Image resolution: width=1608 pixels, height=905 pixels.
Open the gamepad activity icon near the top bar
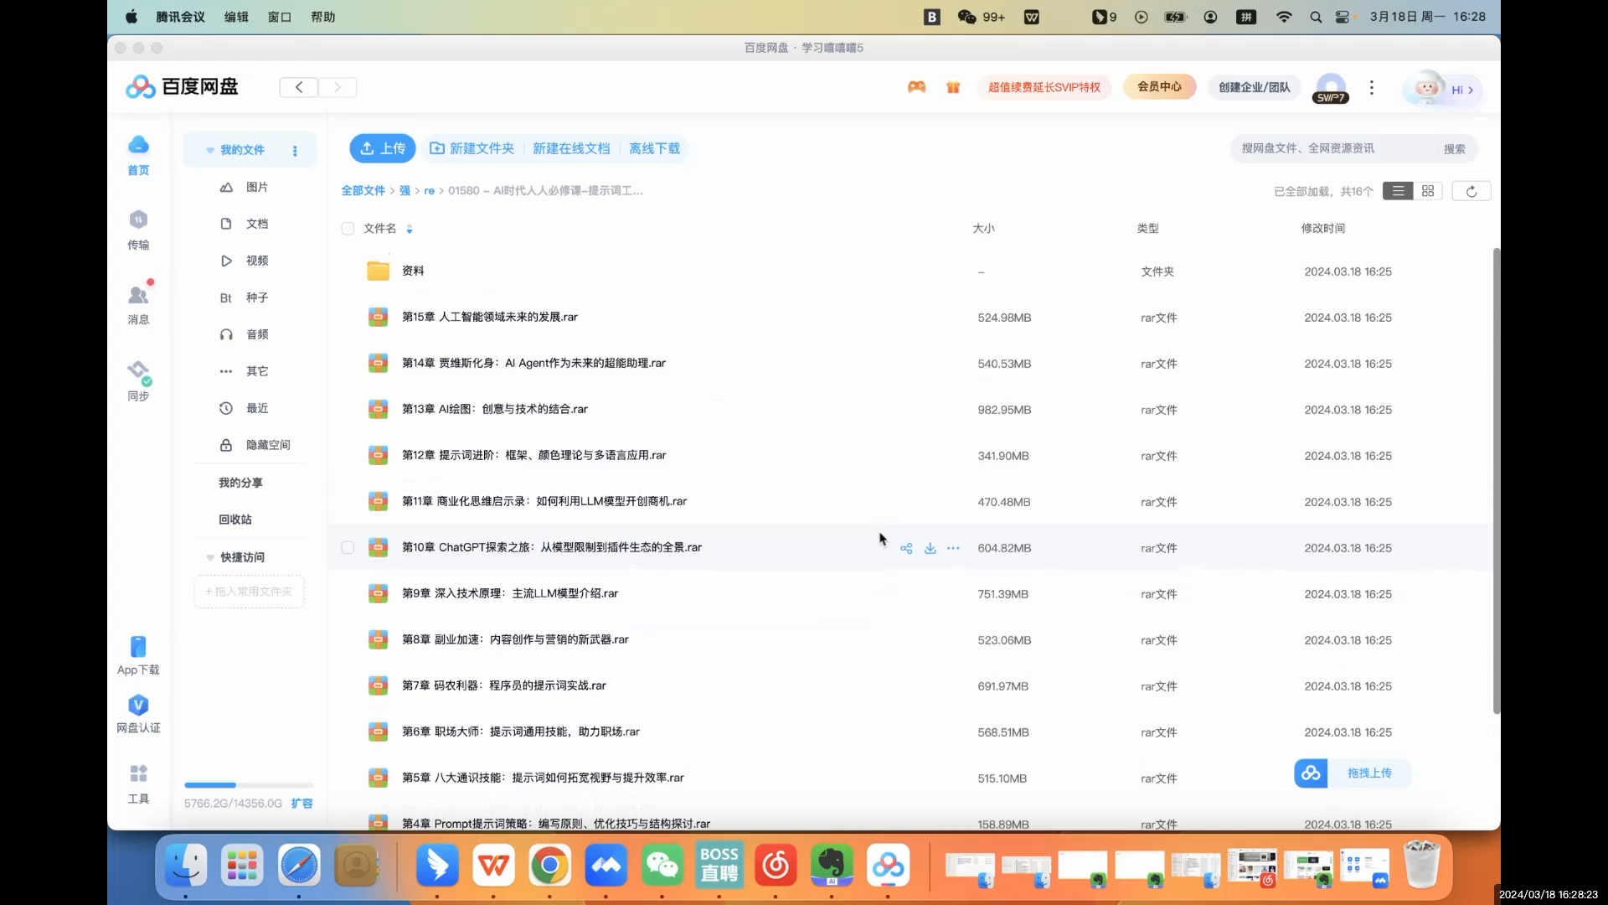pyautogui.click(x=916, y=87)
